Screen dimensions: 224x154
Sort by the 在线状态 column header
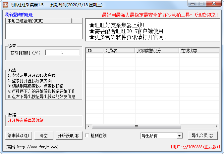[198, 51]
